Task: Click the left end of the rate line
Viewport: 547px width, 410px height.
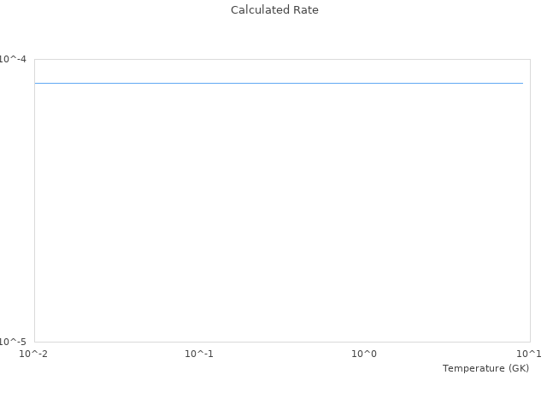Action: (36, 83)
